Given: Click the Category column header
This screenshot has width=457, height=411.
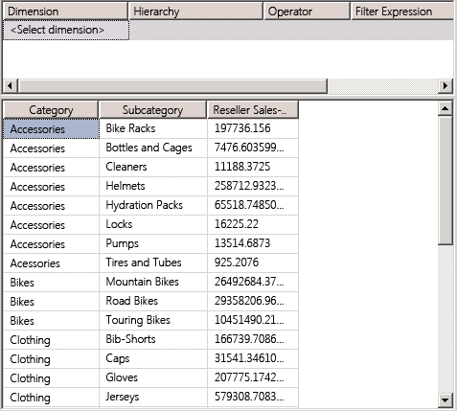Looking at the screenshot, I should click(51, 110).
